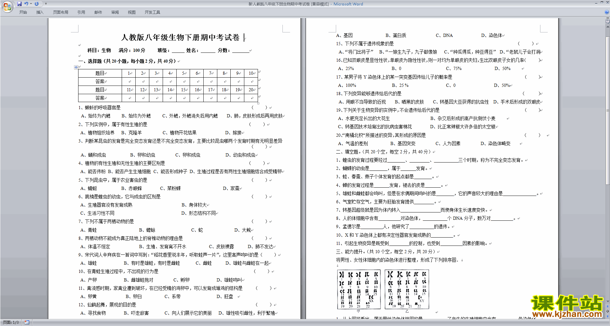Click option B、基因突变
The image size is (610, 326).
(x=403, y=143)
